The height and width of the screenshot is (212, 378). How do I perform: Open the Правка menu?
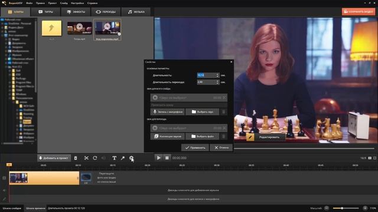click(40, 3)
